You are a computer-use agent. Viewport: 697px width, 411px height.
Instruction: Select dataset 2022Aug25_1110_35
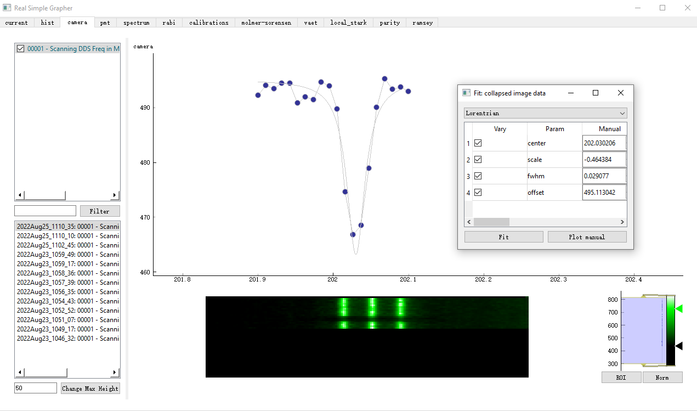[x=67, y=226]
